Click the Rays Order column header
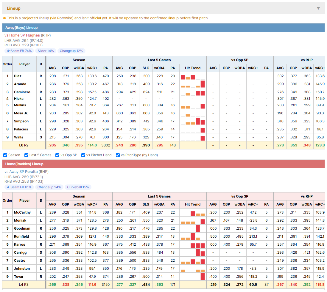The image size is (327, 292). (x=7, y=64)
